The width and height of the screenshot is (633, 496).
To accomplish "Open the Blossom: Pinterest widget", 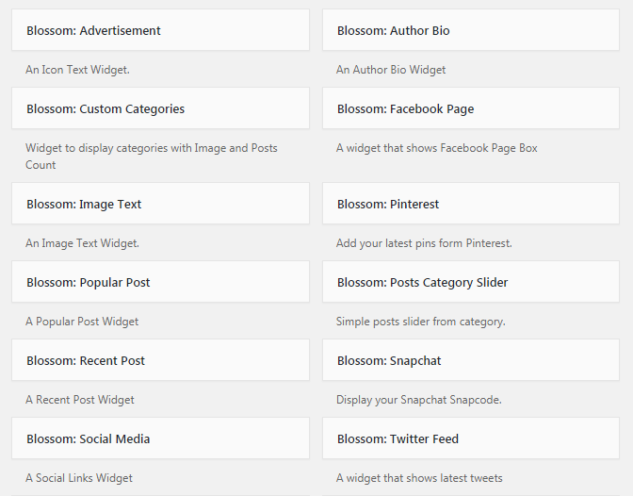I will (470, 205).
